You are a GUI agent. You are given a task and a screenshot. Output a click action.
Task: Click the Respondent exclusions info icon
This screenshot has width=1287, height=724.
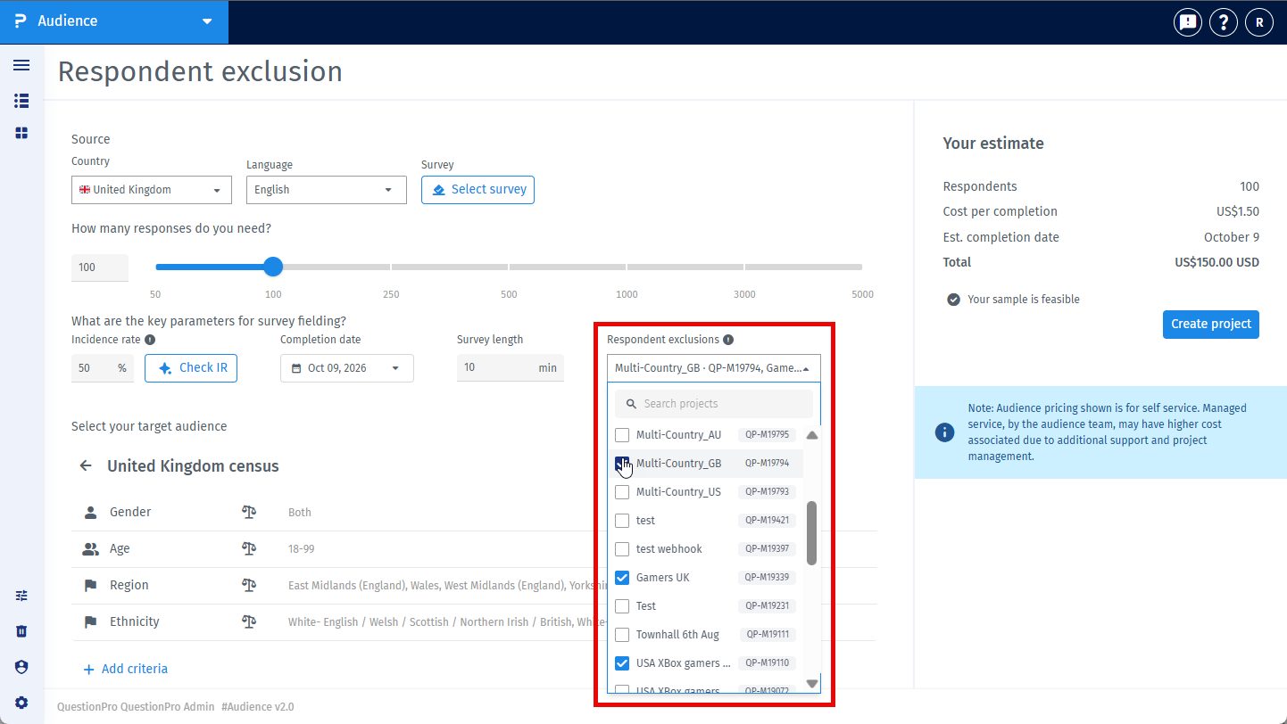[x=728, y=340]
